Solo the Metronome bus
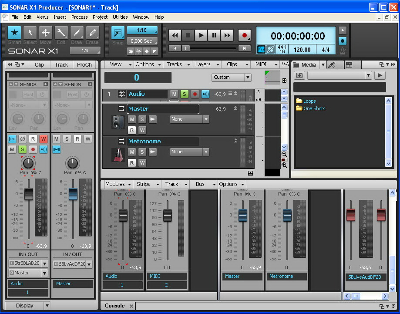 click(142, 152)
